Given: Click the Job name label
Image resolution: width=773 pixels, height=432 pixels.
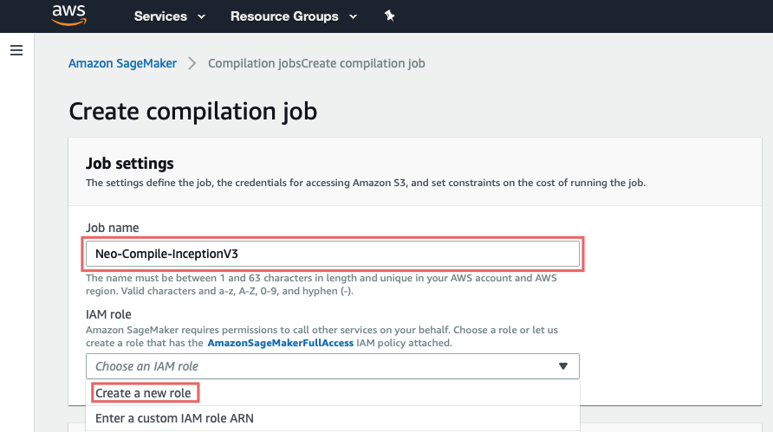Looking at the screenshot, I should tap(113, 228).
